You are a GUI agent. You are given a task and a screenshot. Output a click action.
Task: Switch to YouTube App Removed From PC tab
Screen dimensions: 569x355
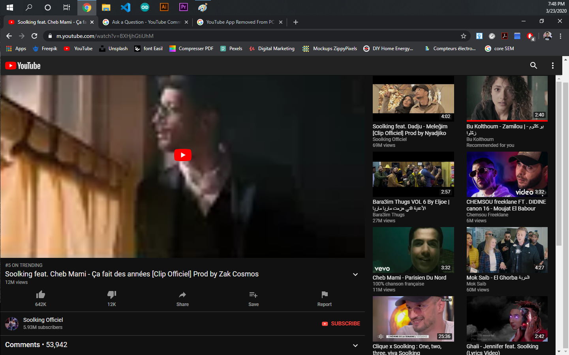click(240, 22)
